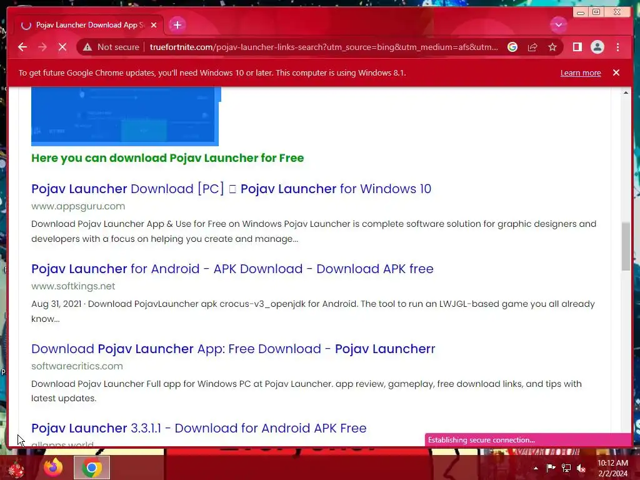Click Chrome icon in the taskbar
The width and height of the screenshot is (640, 480).
click(92, 467)
